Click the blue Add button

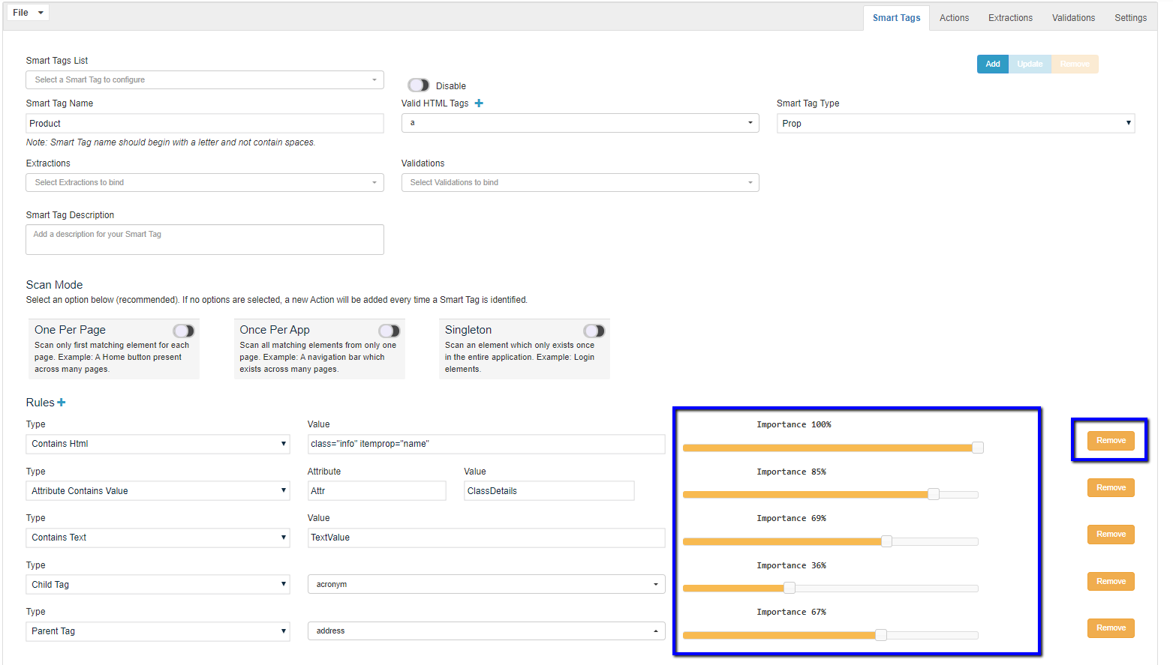point(992,64)
